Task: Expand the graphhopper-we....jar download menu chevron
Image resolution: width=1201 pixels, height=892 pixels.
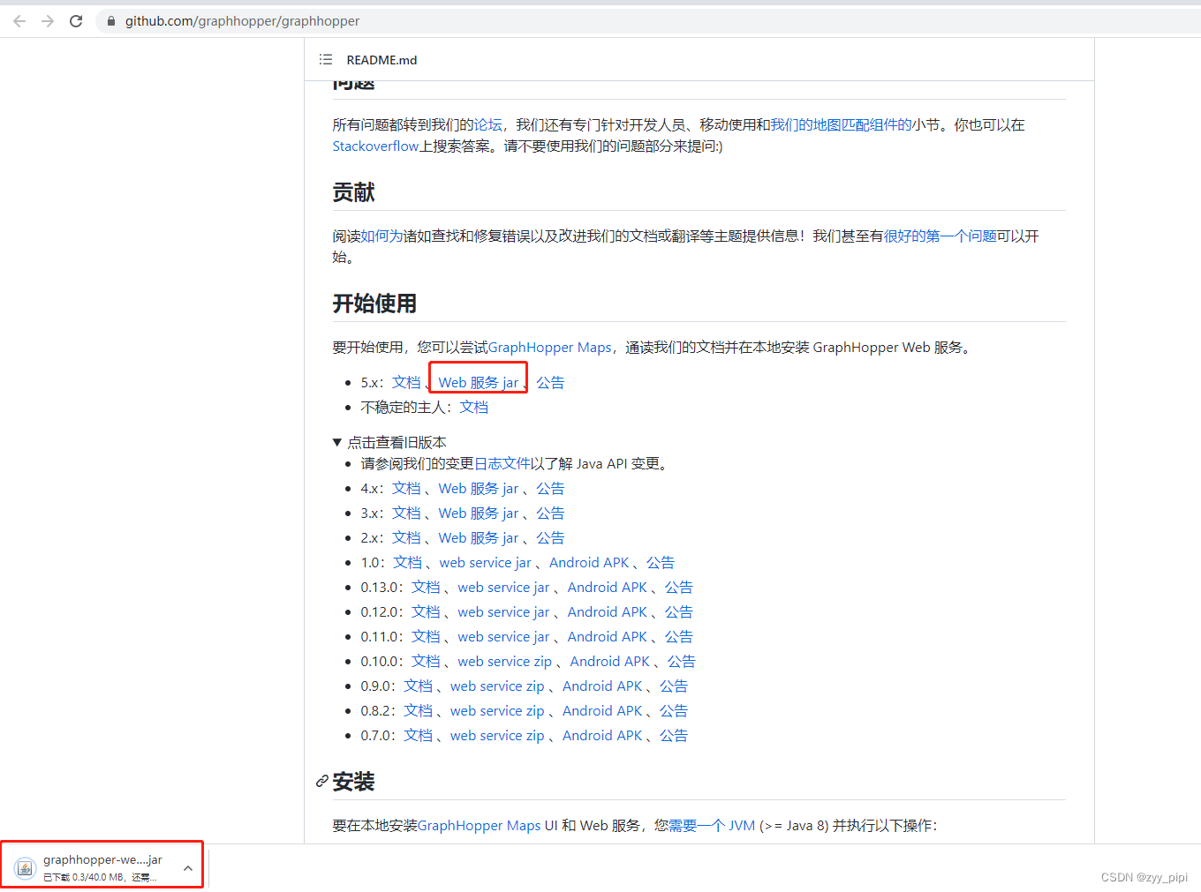Action: click(187, 867)
